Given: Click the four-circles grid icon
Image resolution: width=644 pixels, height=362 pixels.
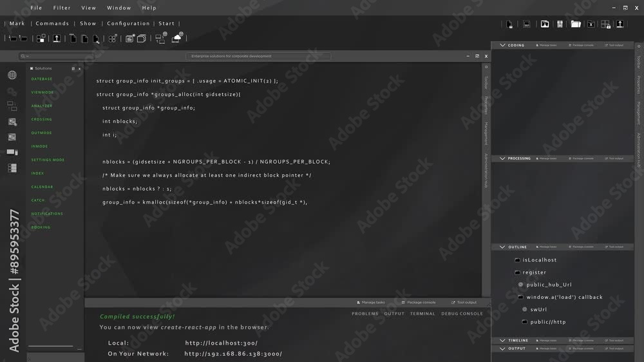Looking at the screenshot, I should (x=113, y=39).
